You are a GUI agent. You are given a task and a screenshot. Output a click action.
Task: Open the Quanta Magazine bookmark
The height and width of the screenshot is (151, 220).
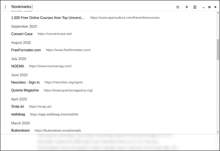(x=25, y=90)
